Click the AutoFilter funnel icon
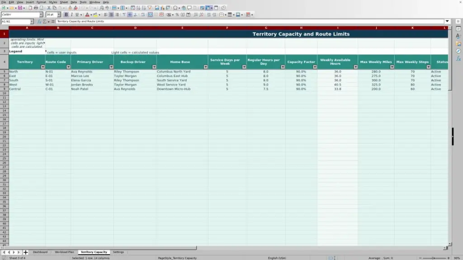Viewport: 463px width, 260px height. (x=150, y=8)
